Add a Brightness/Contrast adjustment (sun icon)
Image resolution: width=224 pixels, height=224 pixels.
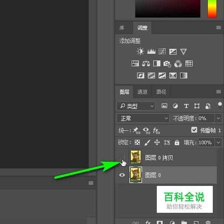pos(140,52)
